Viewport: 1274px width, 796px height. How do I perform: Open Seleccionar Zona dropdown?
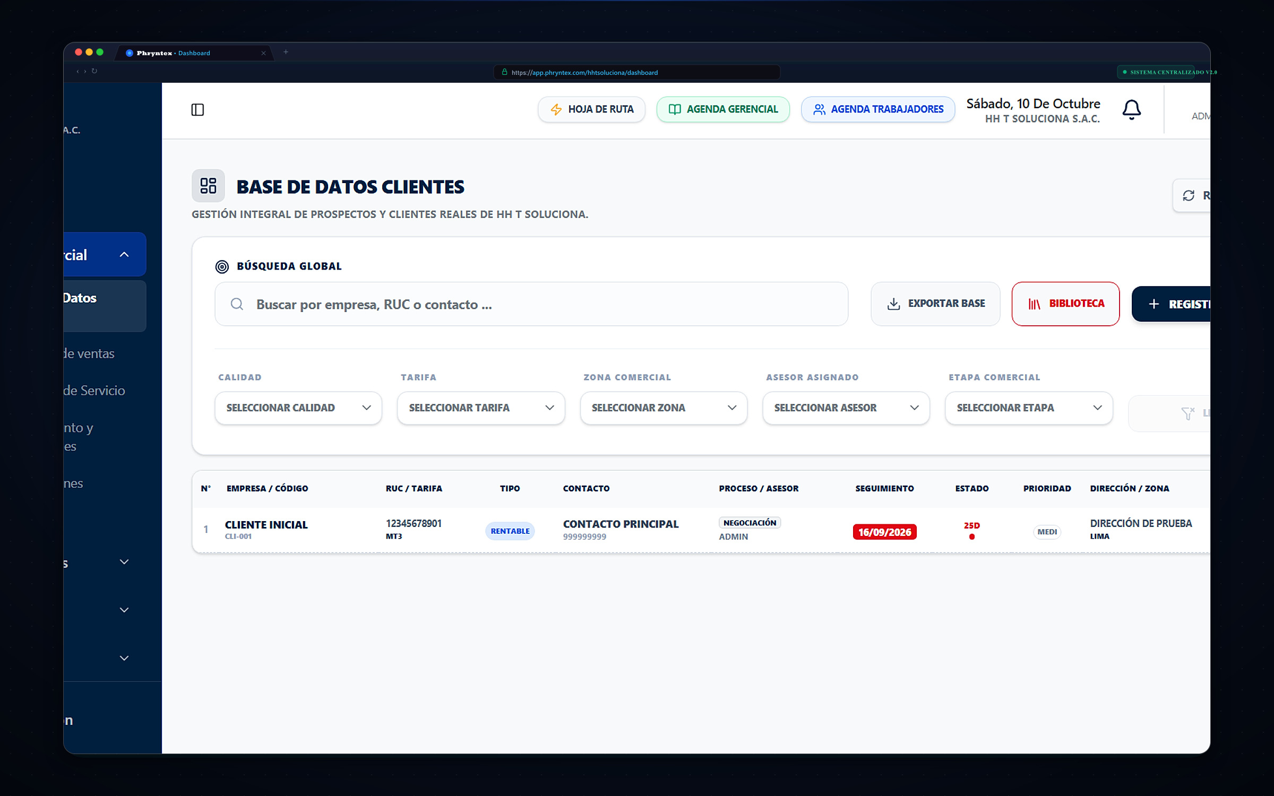[x=664, y=408]
